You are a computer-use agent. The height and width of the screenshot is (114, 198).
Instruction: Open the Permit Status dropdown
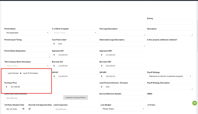click(27, 33)
